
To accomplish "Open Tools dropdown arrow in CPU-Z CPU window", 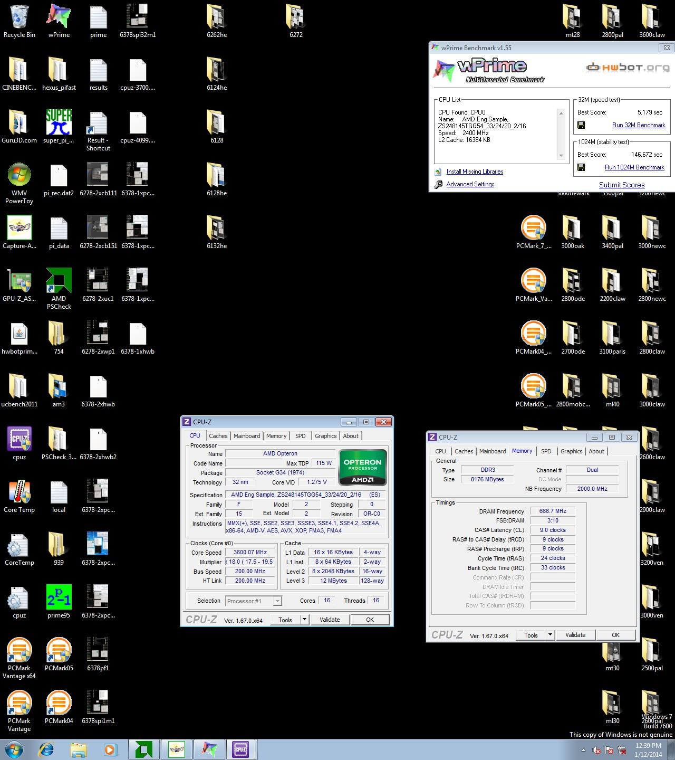I will (304, 620).
